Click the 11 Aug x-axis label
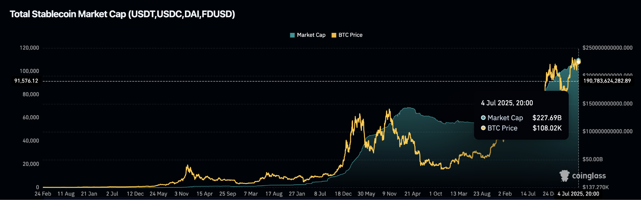 66,194
